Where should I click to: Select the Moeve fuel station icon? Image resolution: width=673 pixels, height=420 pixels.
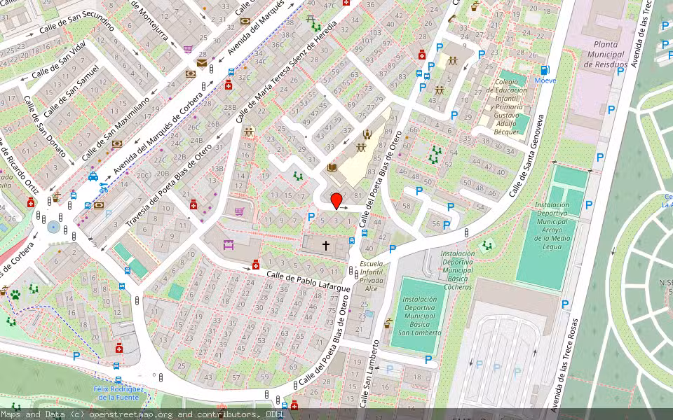click(x=544, y=69)
